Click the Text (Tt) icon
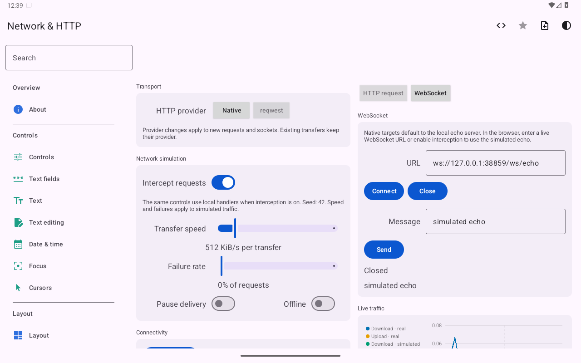Screen dimensions: 581x363 click(18, 201)
